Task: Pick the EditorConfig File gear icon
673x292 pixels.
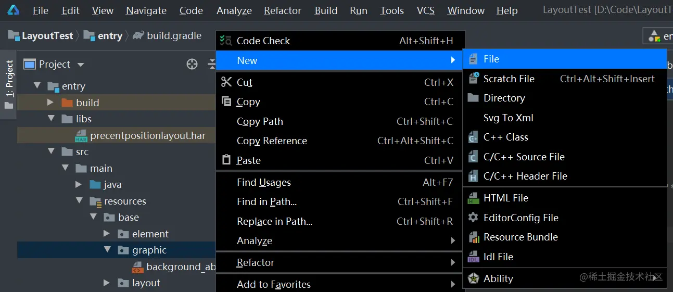Action: tap(473, 218)
